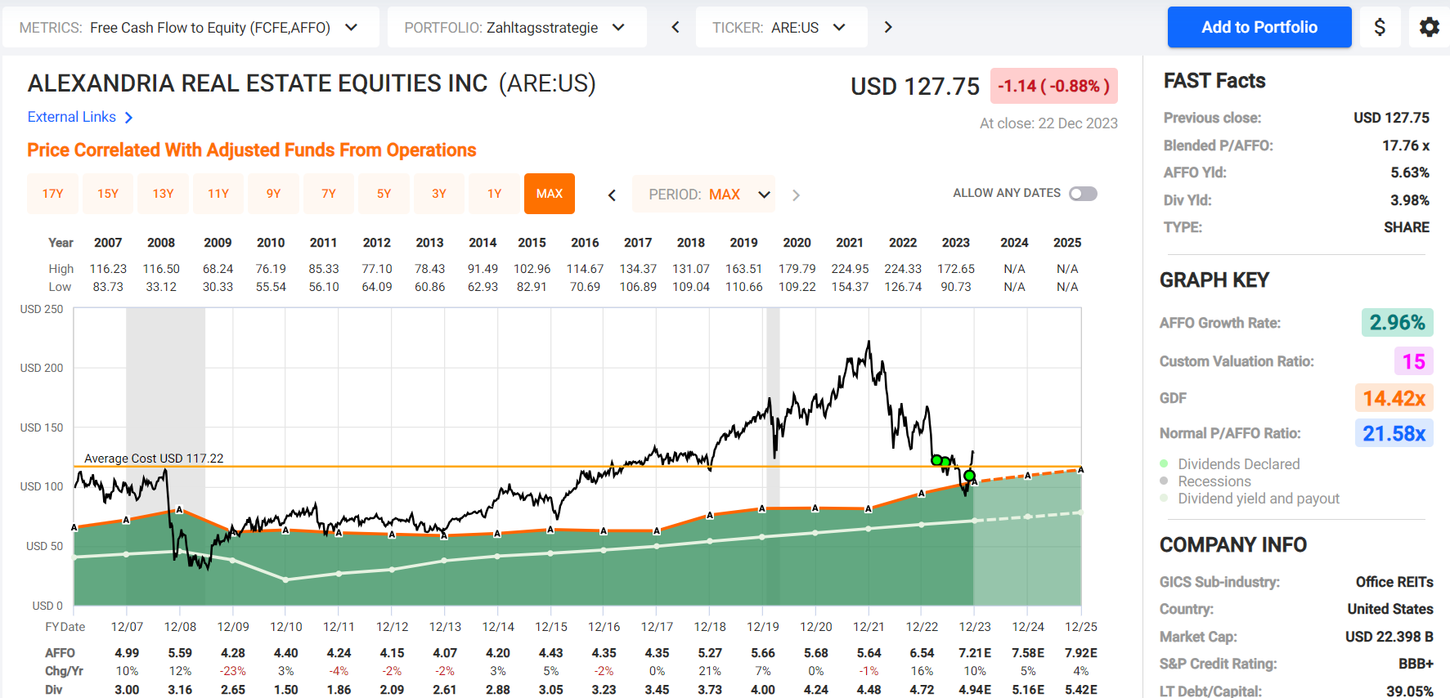This screenshot has width=1450, height=698.
Task: Click the GRAPH KEY heading
Action: (x=1214, y=280)
